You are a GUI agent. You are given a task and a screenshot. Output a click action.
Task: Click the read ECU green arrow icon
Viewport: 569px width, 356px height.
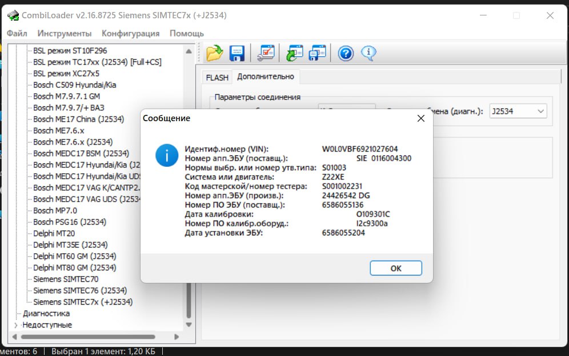click(294, 53)
